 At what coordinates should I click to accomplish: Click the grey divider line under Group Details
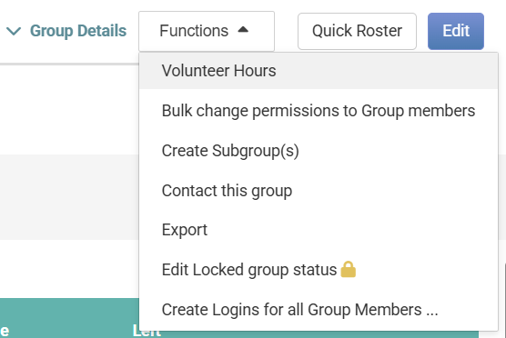pos(69,65)
